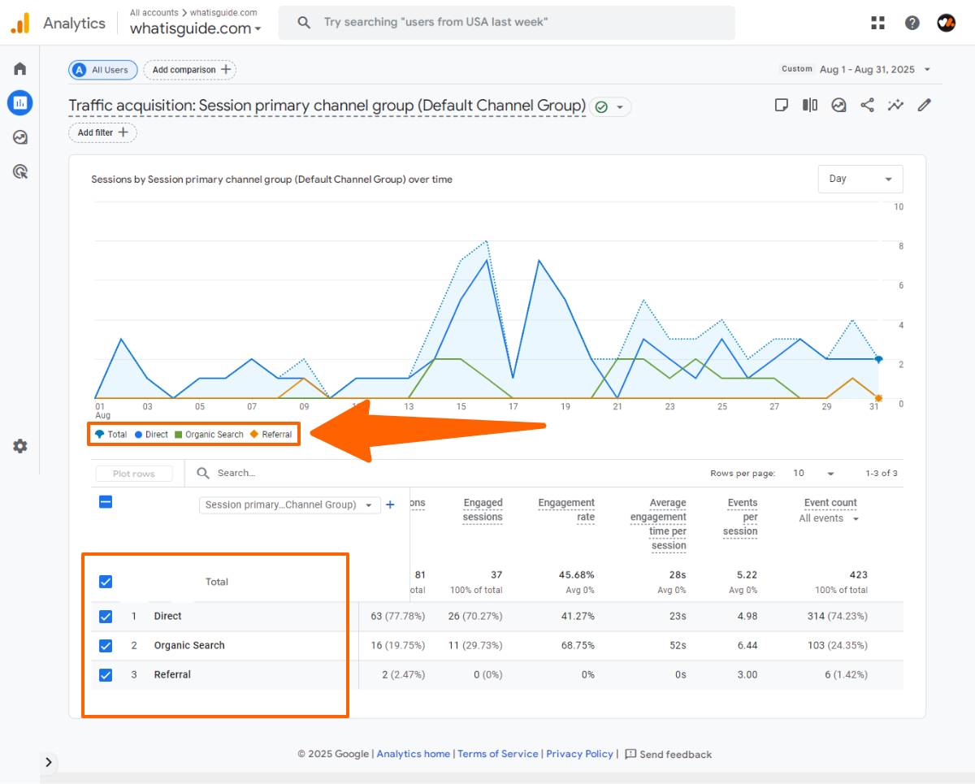Uncheck the Total row checkbox
Screen dimensions: 975x784
(105, 582)
